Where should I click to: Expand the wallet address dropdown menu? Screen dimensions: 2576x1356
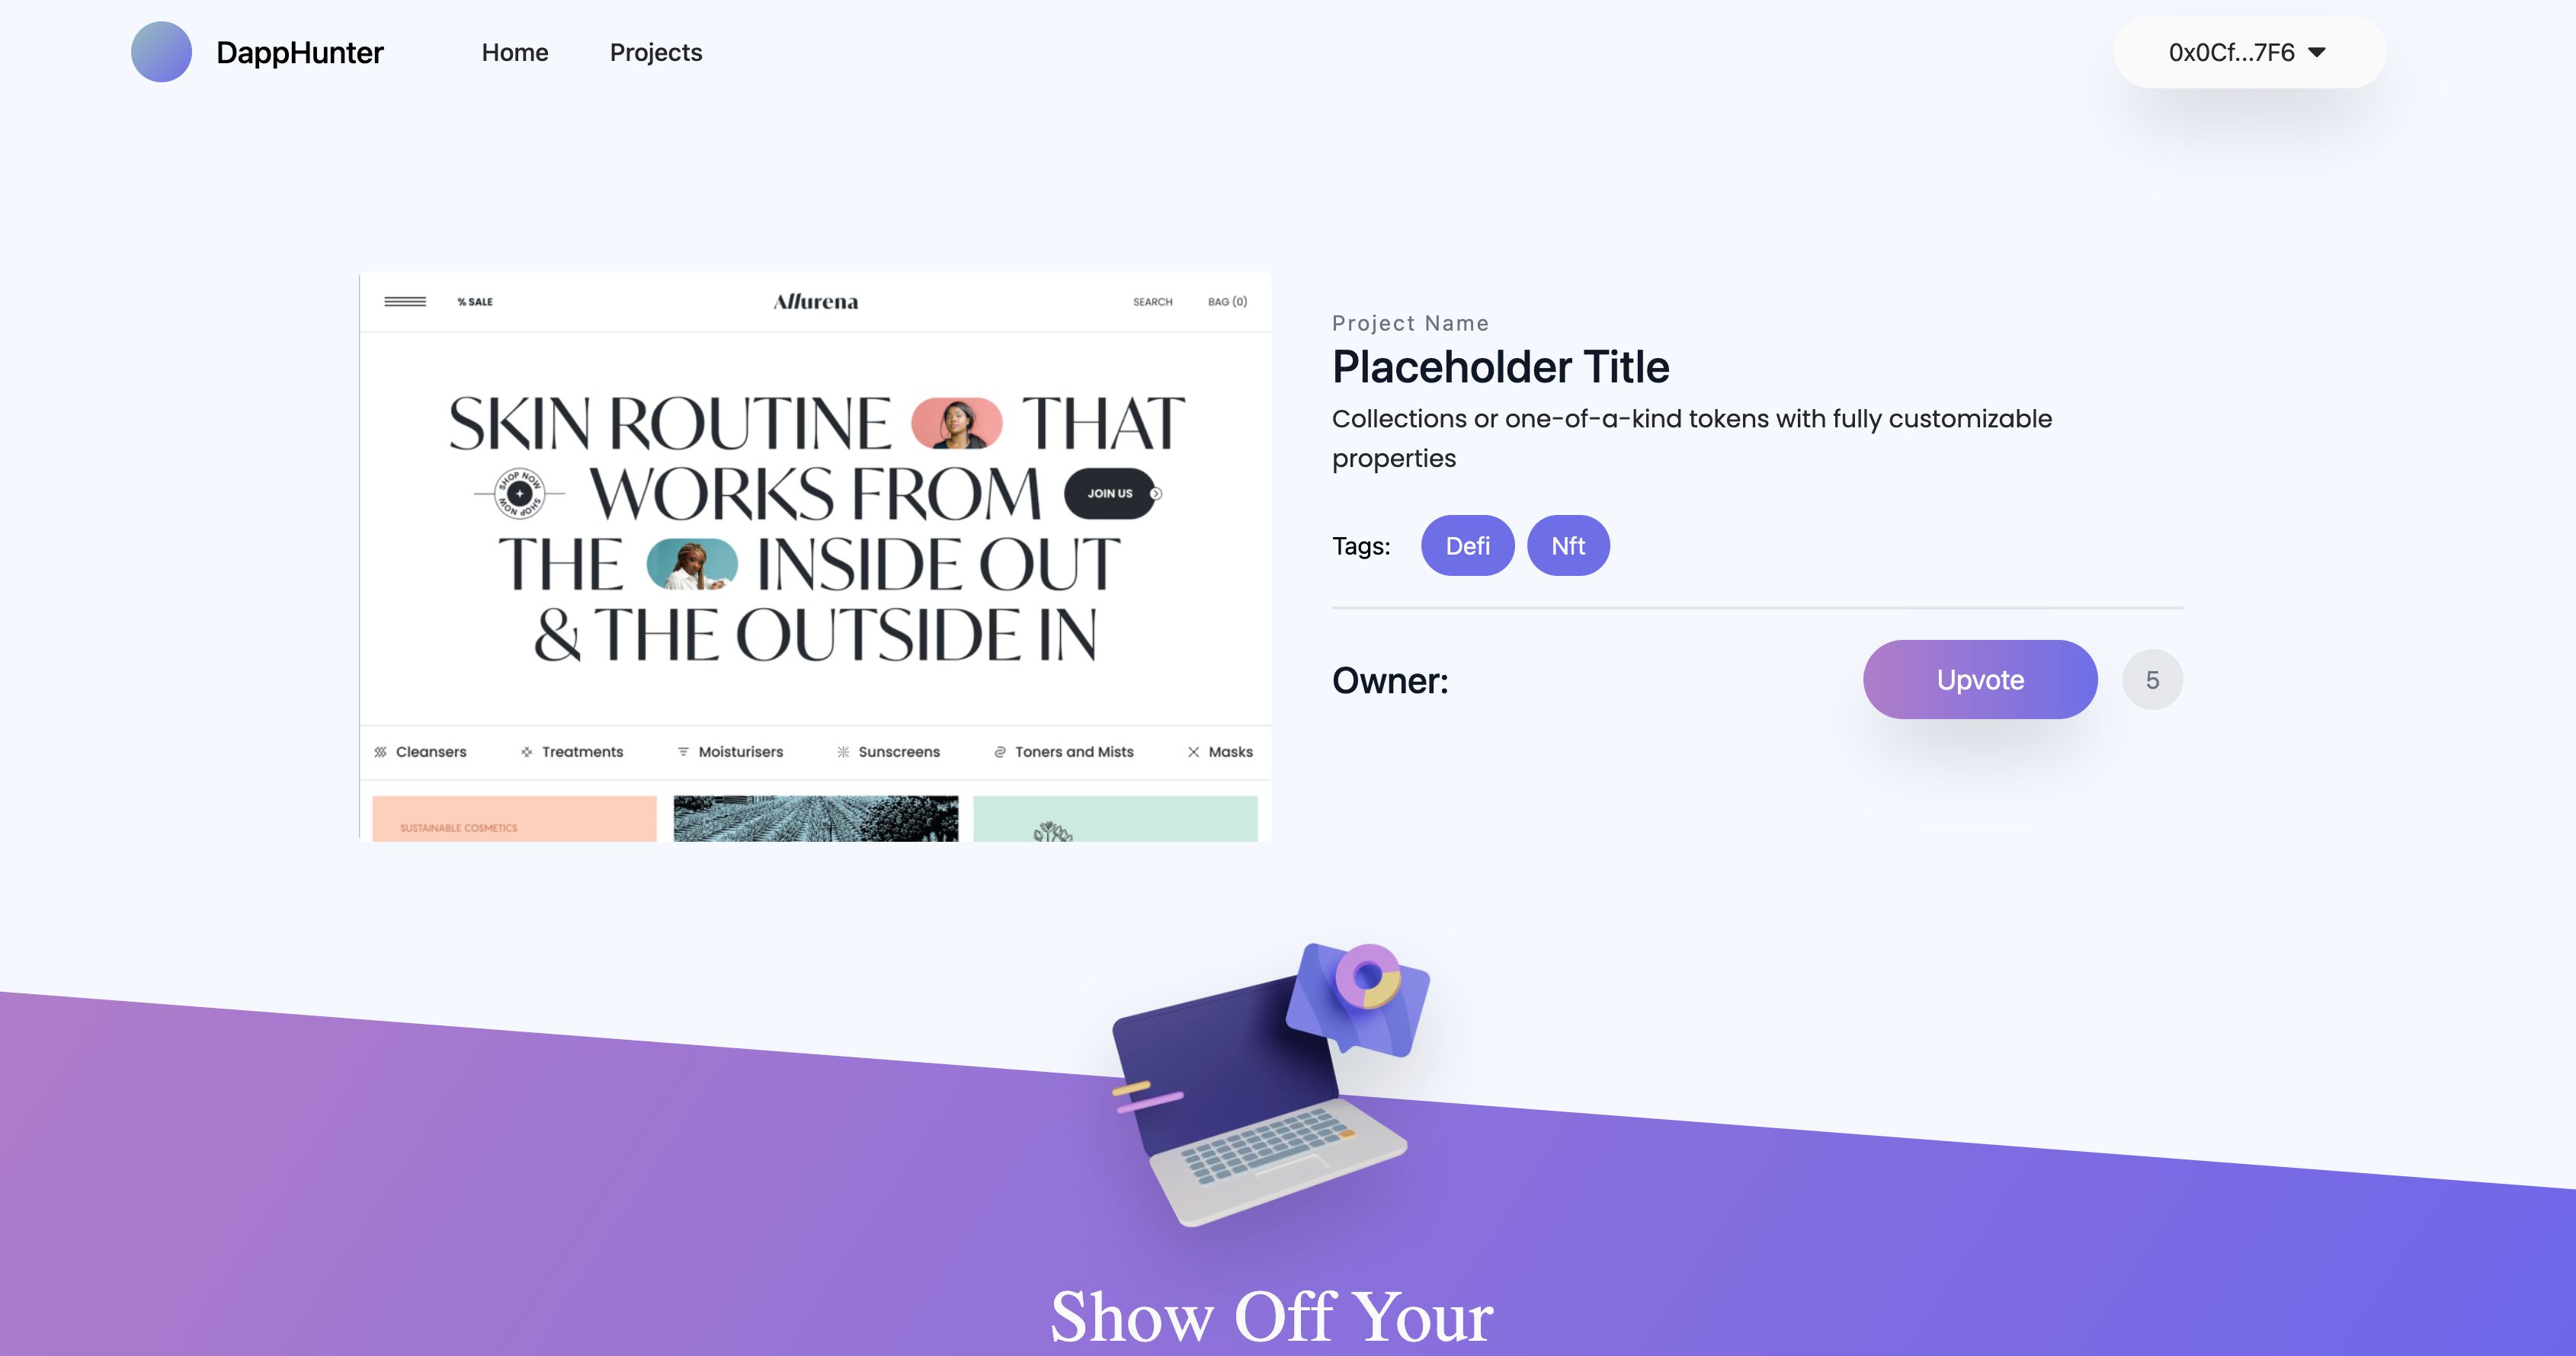point(2245,51)
